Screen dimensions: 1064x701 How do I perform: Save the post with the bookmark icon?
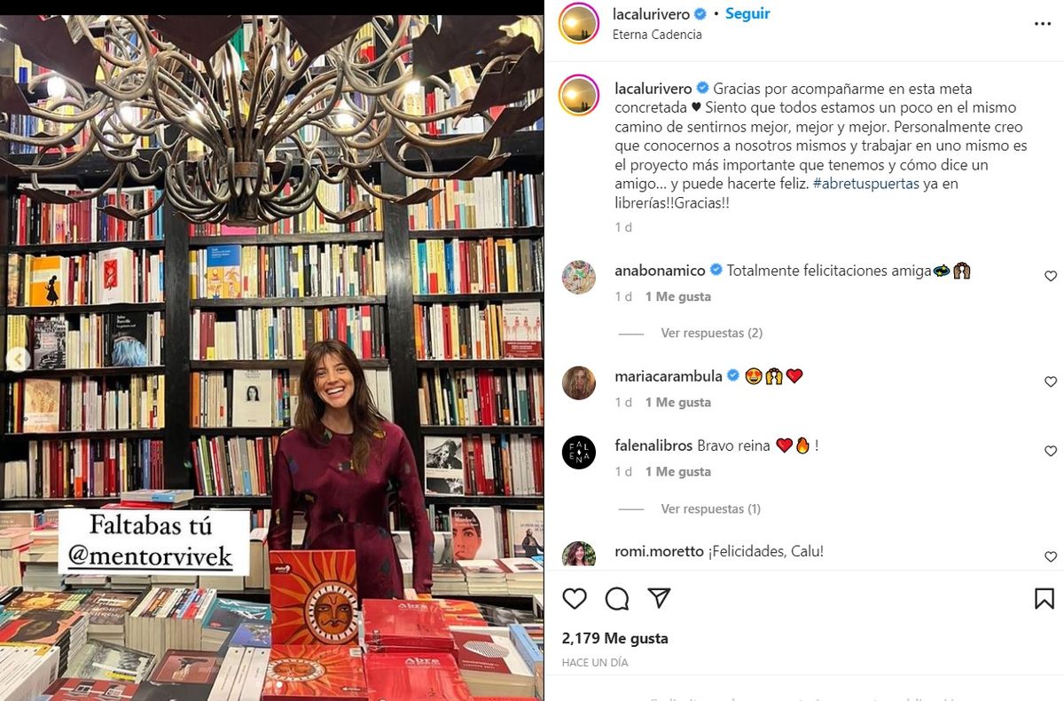[1044, 599]
